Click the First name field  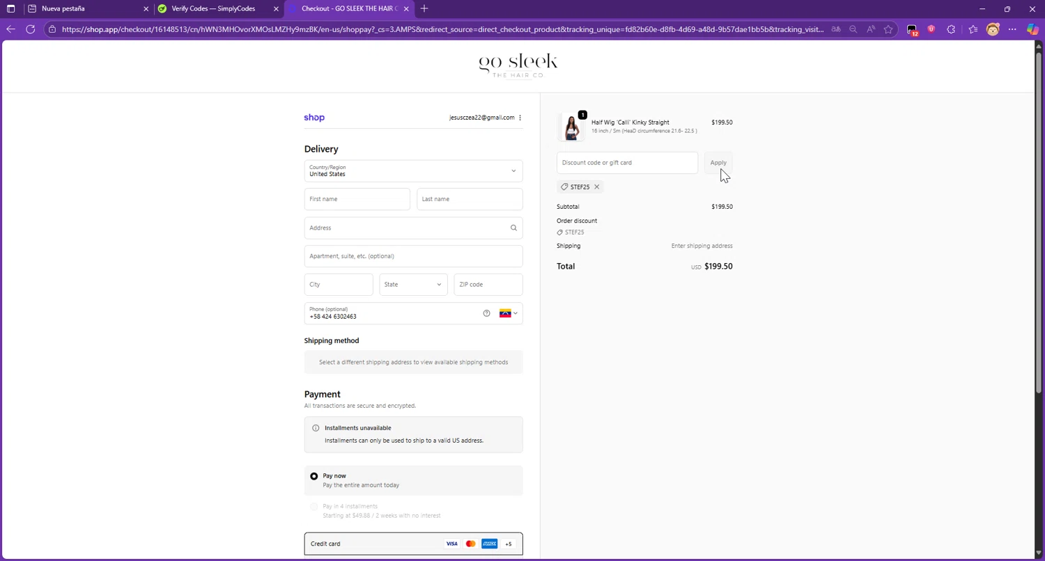(357, 199)
